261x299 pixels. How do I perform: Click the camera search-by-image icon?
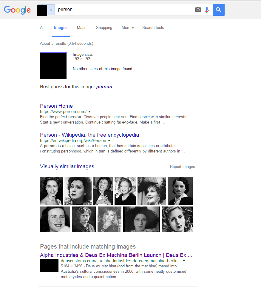tap(198, 10)
